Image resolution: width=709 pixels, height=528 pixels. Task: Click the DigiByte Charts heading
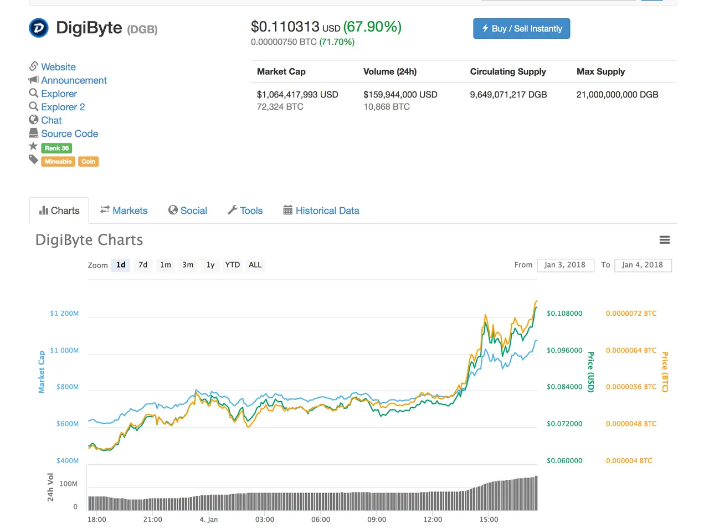(89, 240)
